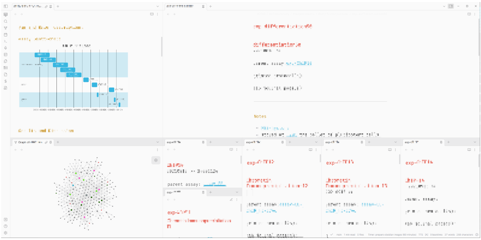Screen dimensions: 481x240
Task: Click the git checkmark status bar icon
Action: click(332, 234)
